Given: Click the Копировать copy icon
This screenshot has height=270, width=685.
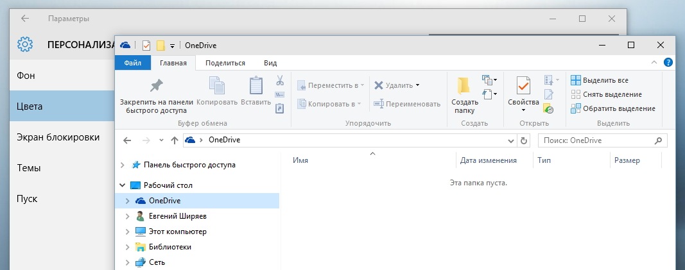Looking at the screenshot, I should pyautogui.click(x=217, y=85).
